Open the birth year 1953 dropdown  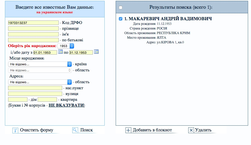coord(66,46)
